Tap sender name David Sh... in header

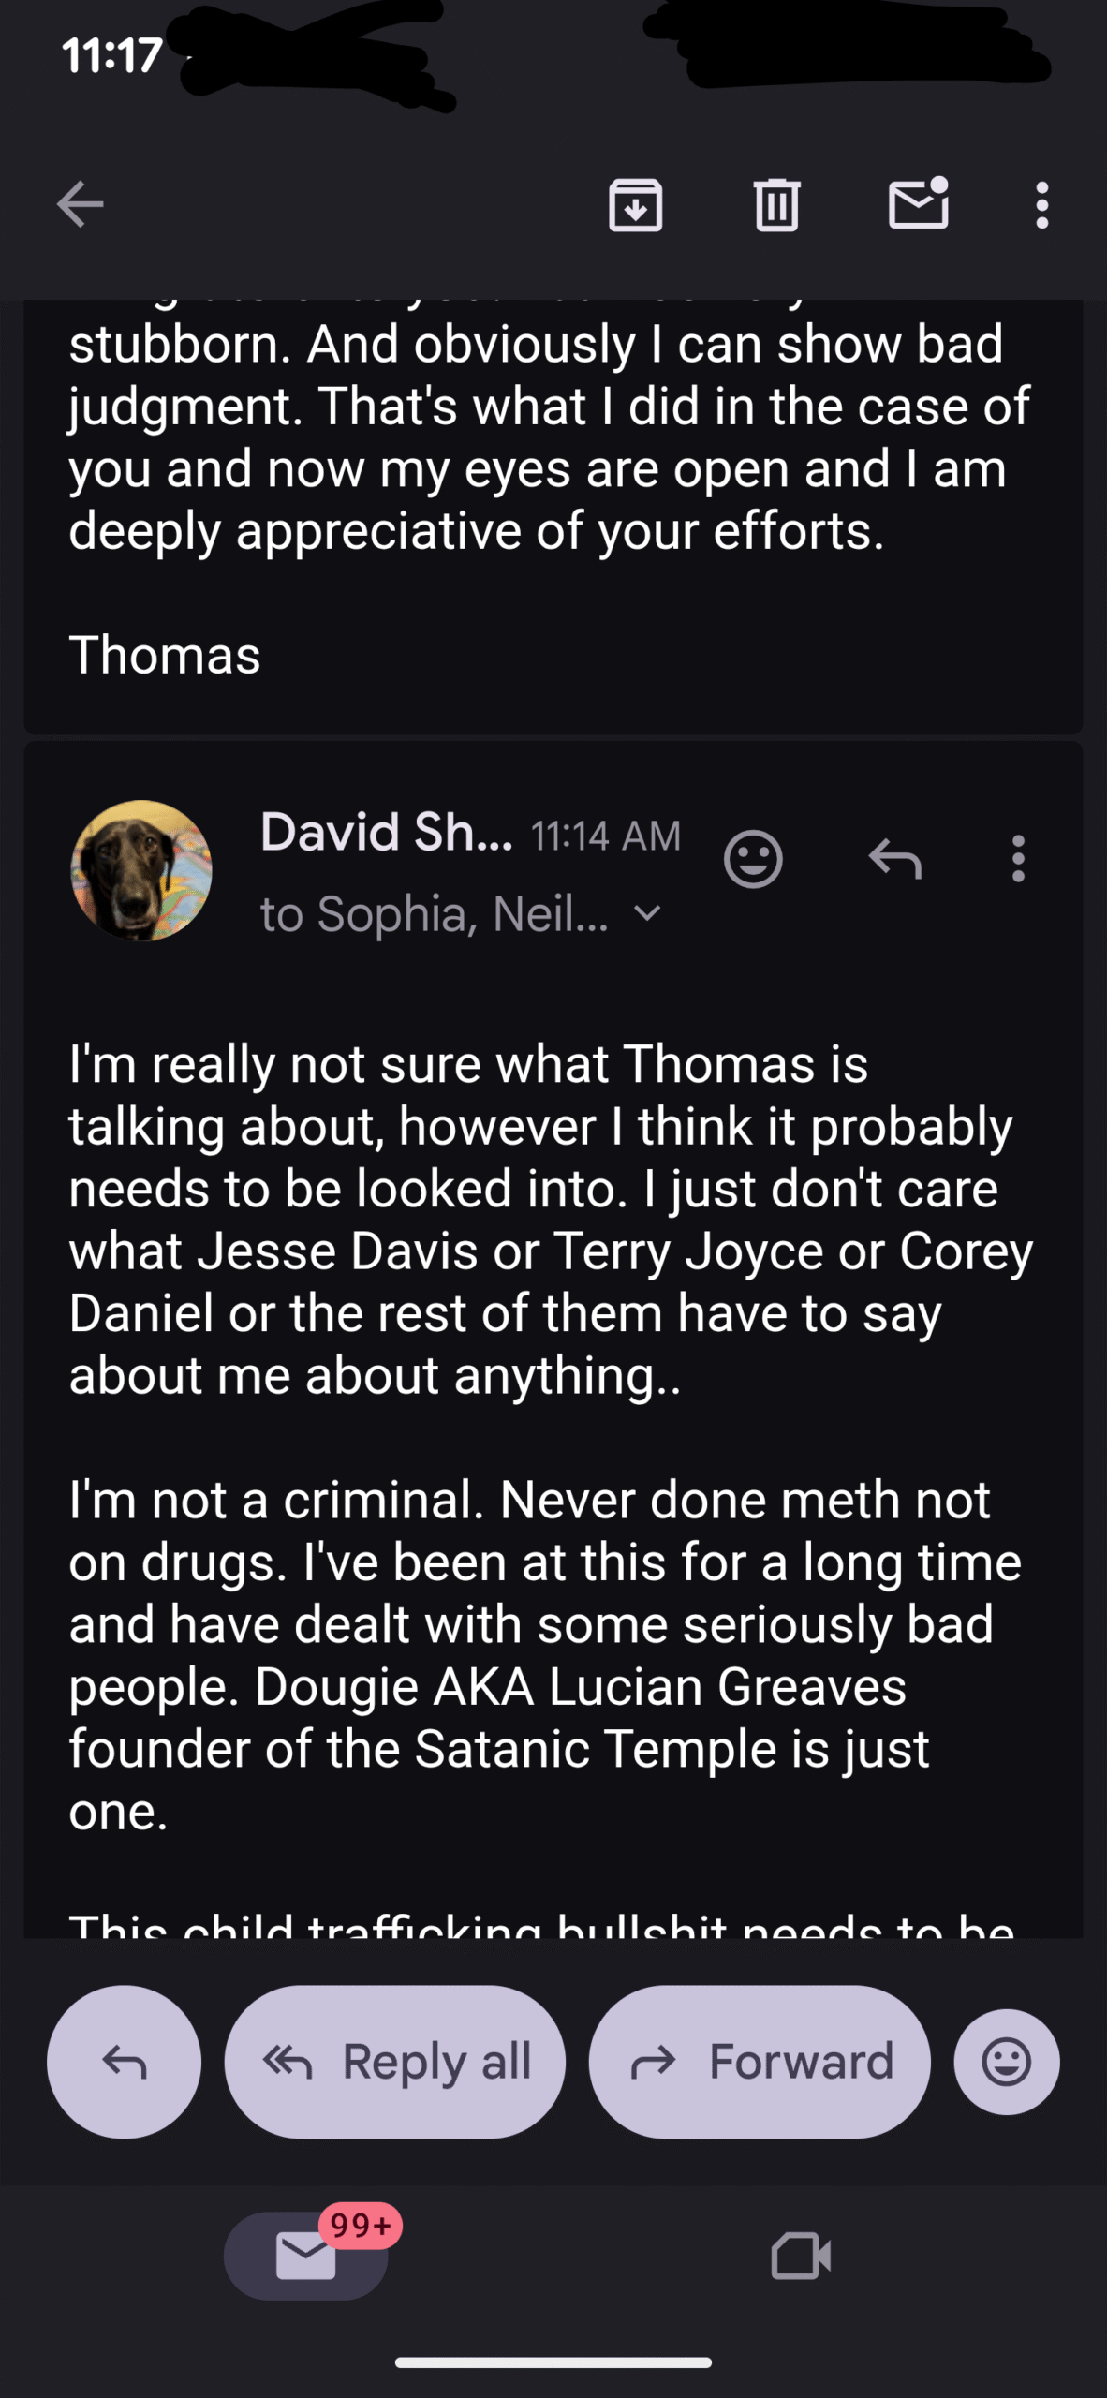386,832
